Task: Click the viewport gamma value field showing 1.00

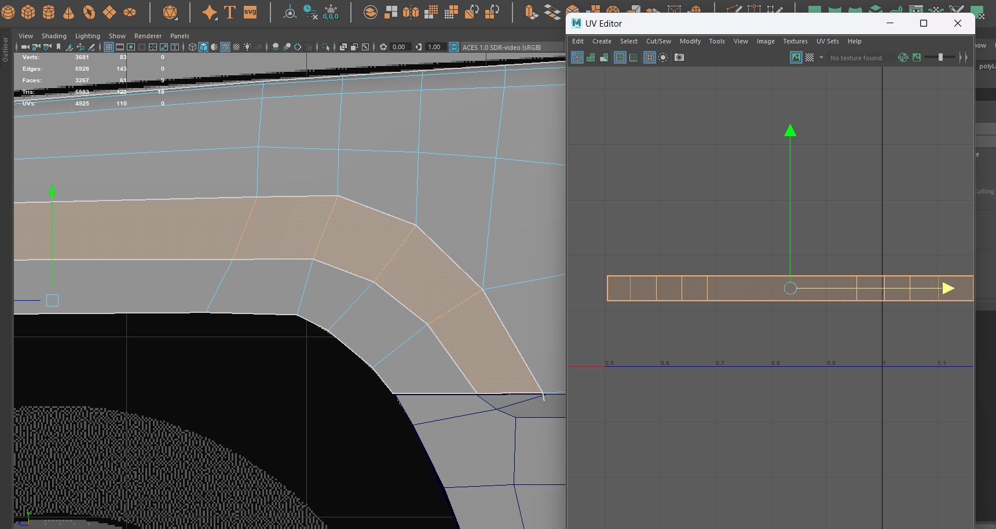Action: [434, 47]
